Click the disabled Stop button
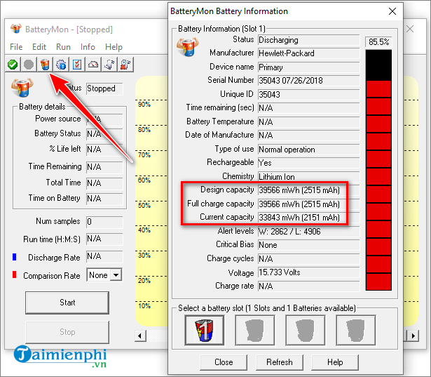 tap(67, 332)
